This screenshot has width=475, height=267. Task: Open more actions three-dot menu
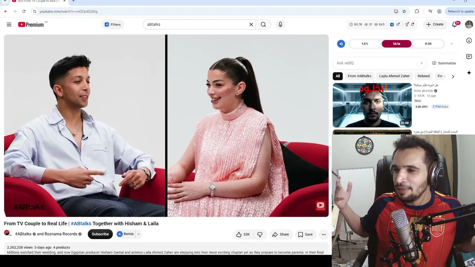324,234
